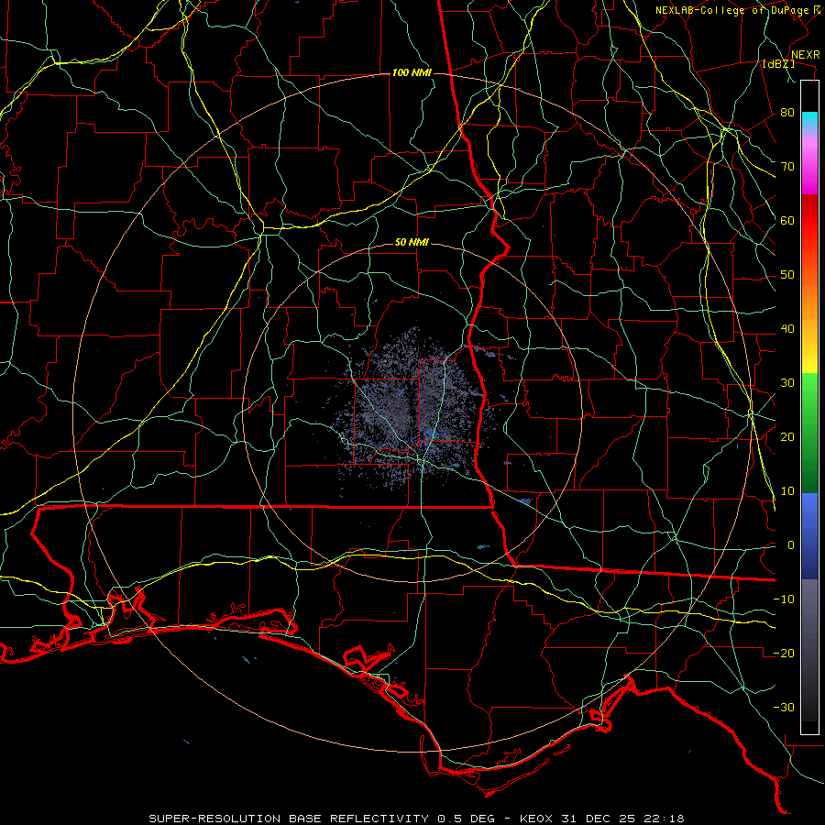The image size is (825, 825).
Task: Select the 50 NMI range ring label
Action: coord(412,243)
